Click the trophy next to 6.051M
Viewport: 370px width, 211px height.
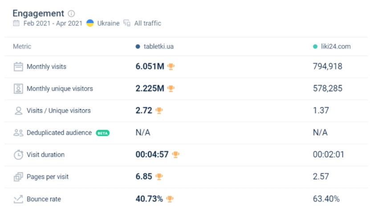(x=171, y=67)
